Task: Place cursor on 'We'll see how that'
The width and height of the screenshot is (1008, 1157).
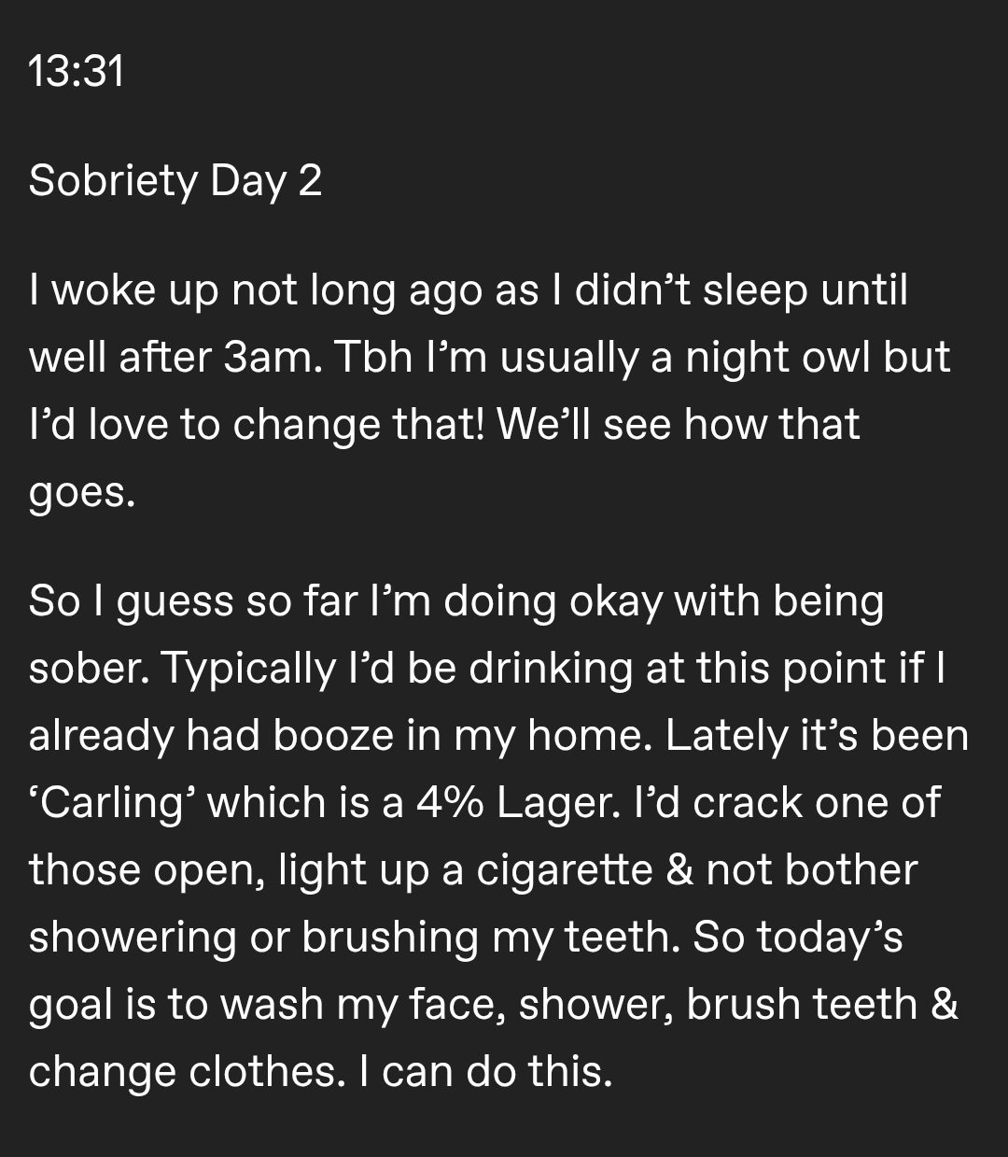Action: pyautogui.click(x=679, y=426)
